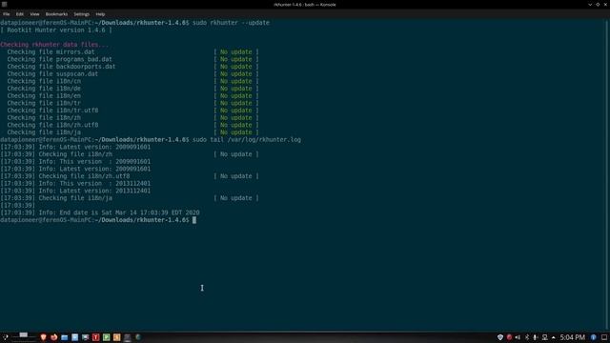Click 'Info: This version : 2013112401' log line
This screenshot has width=610, height=343.
(x=75, y=184)
